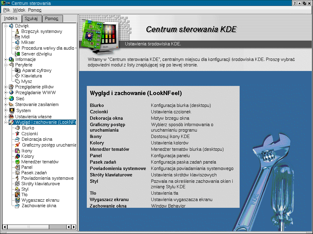Viewport: 313px width, 234px height.
Task: Open the Pomoc menu in menu bar
Action: [35, 10]
